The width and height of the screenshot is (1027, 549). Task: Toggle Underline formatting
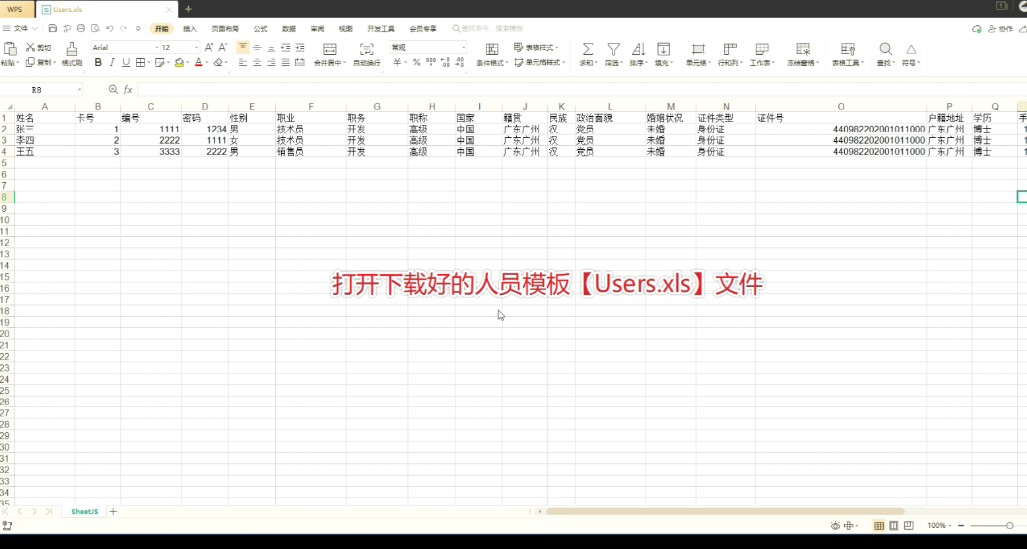(126, 63)
